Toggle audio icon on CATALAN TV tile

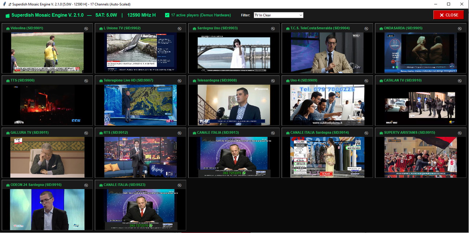[x=459, y=81]
